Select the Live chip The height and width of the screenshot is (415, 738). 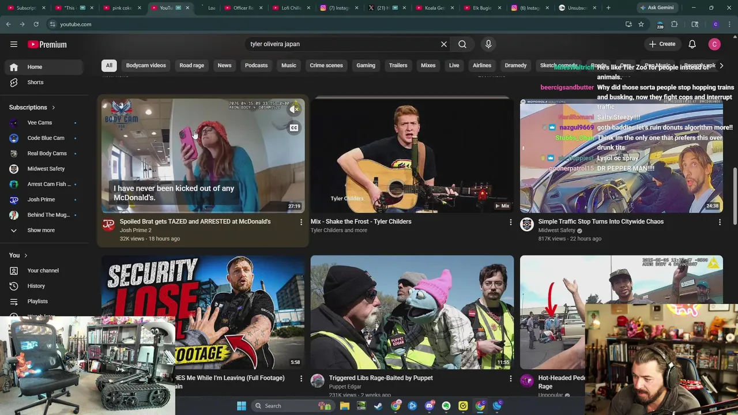point(454,65)
